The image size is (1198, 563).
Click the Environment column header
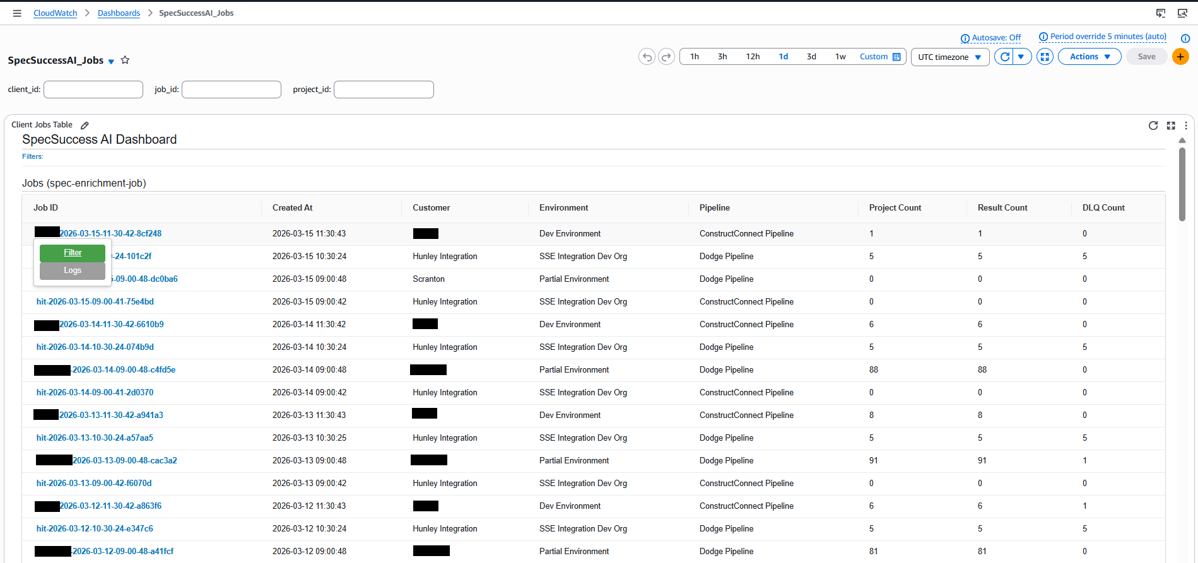[x=564, y=208]
